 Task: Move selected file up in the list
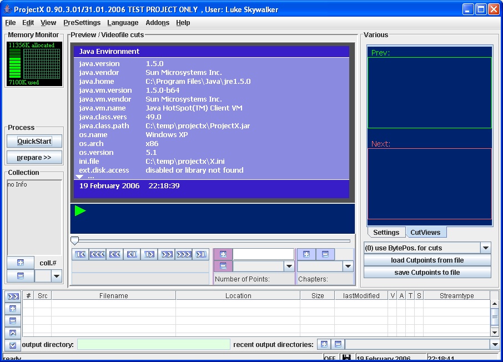coord(13,333)
